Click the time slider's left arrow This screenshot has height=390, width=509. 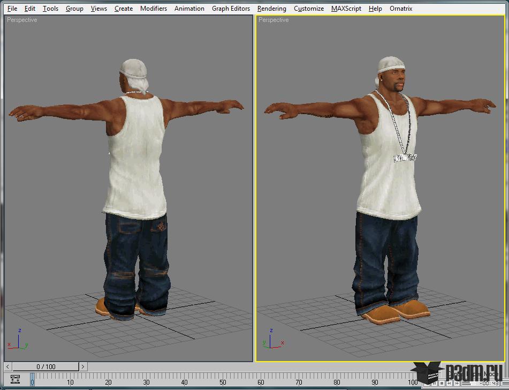coord(7,366)
